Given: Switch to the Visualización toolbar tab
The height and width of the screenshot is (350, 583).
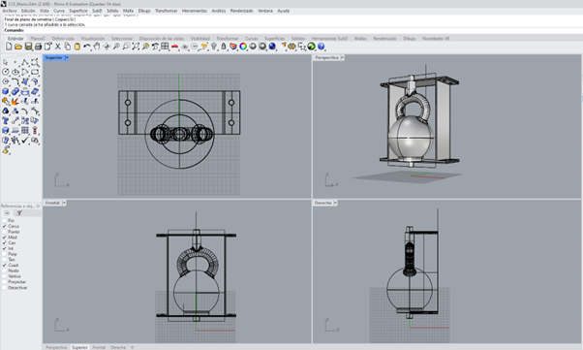Looking at the screenshot, I should (x=93, y=39).
